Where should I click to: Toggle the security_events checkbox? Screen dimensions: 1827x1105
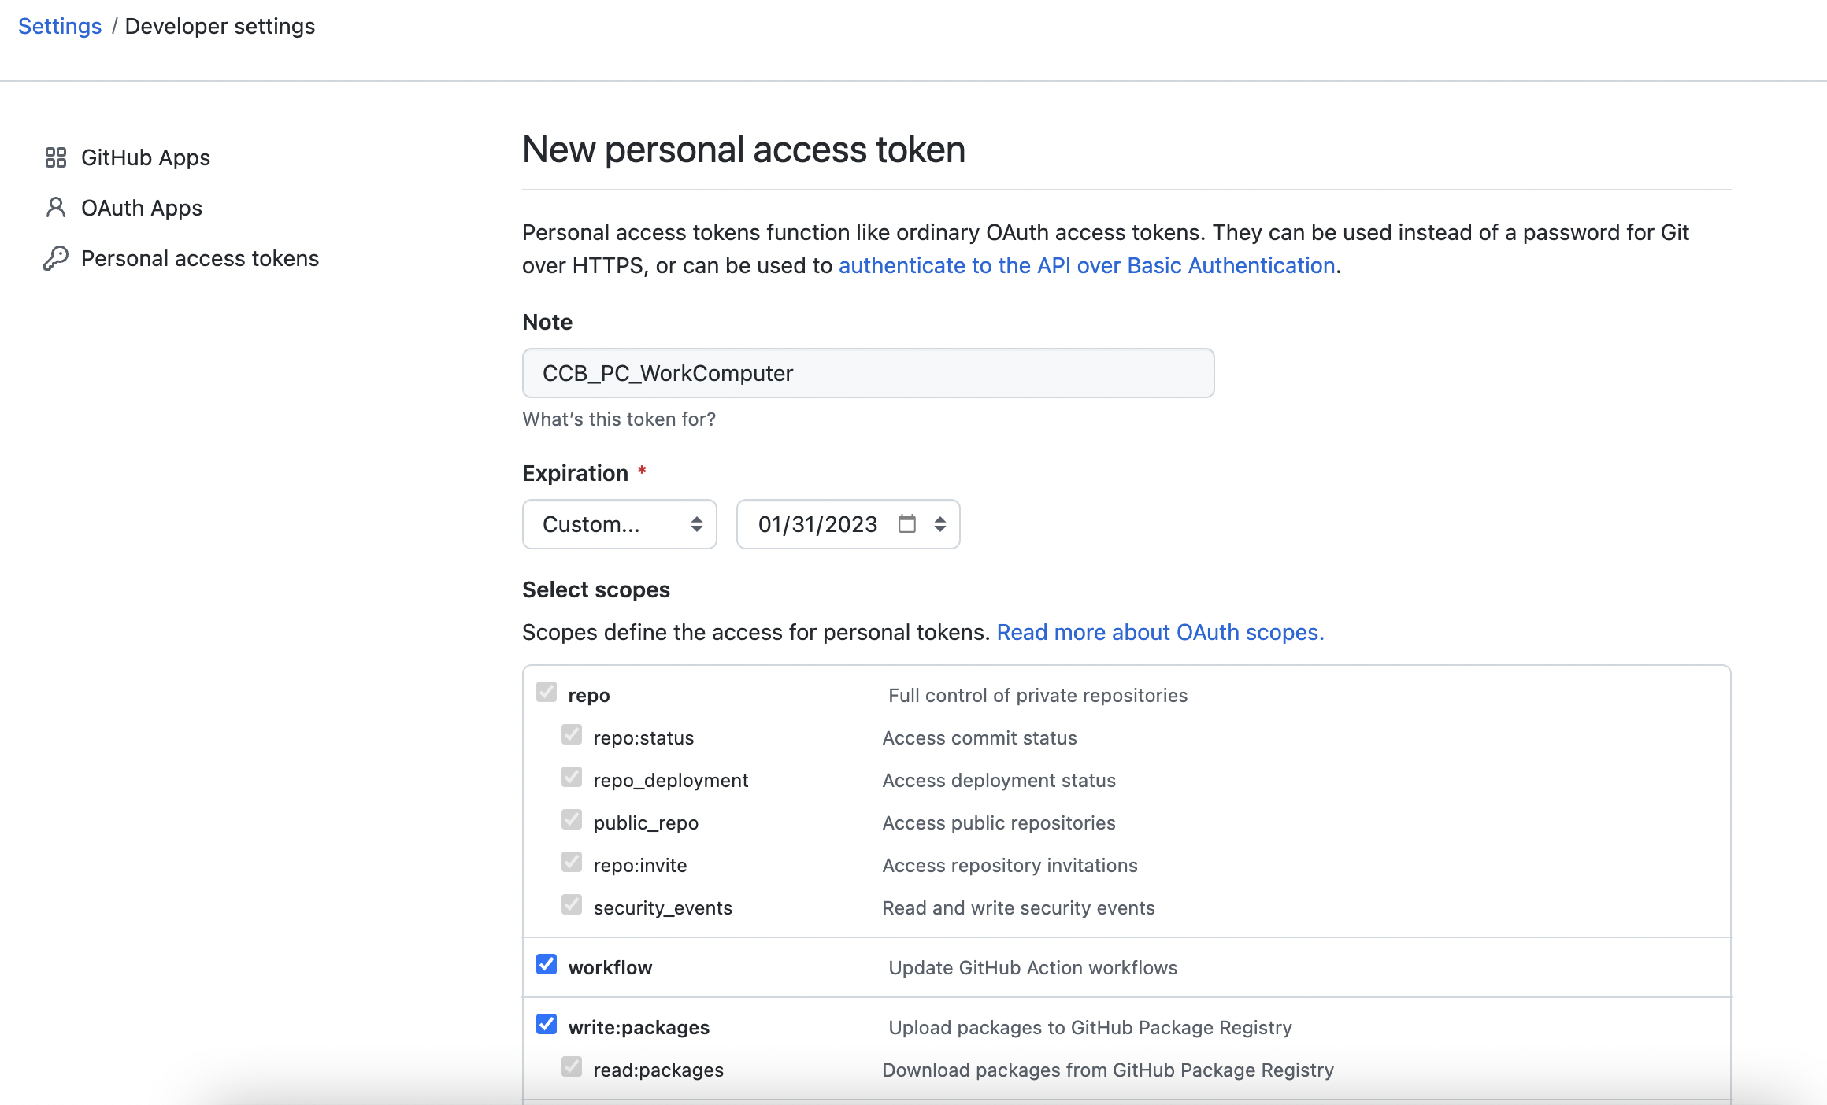[x=572, y=904]
